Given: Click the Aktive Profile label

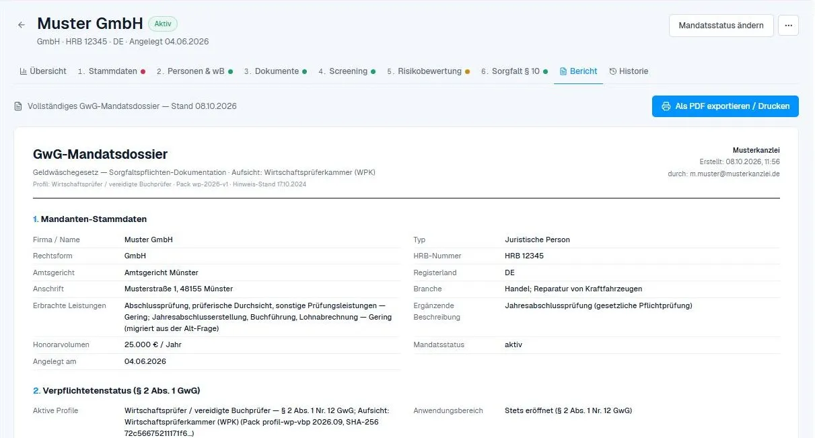Looking at the screenshot, I should 55,410.
